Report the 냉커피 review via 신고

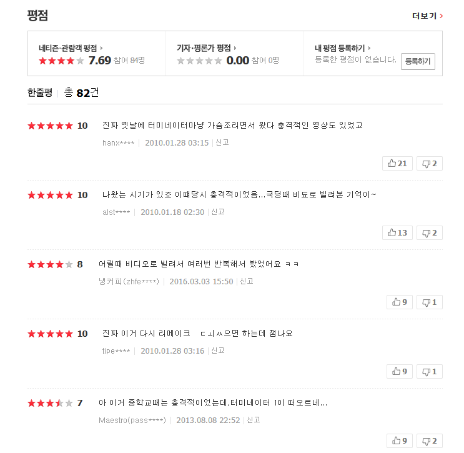(247, 281)
